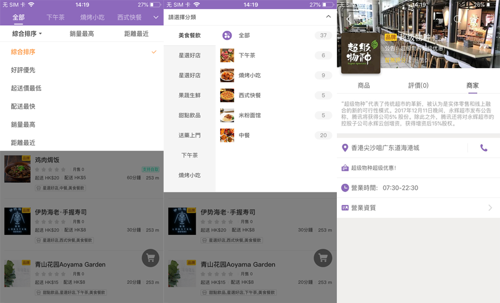The width and height of the screenshot is (500, 303).
Task: Tap the store description starting “超级物种”代表了
Action: click(418, 114)
